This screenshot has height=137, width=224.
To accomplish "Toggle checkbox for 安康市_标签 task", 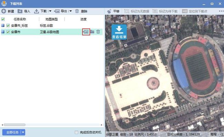I will click(8, 25).
